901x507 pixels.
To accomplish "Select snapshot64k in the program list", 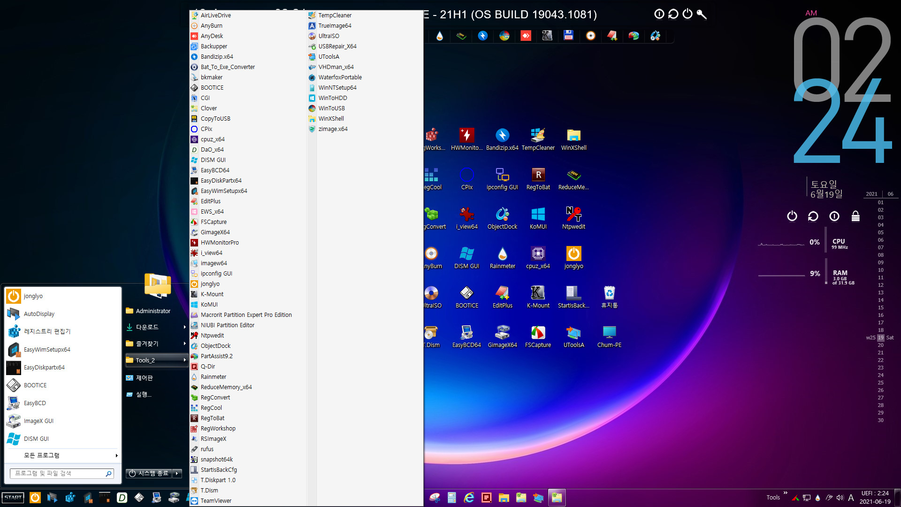I will (248, 460).
